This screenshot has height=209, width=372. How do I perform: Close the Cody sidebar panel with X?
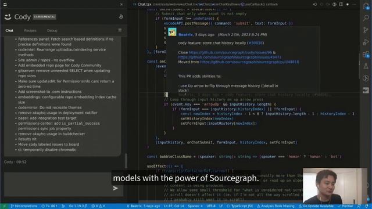point(121,4)
